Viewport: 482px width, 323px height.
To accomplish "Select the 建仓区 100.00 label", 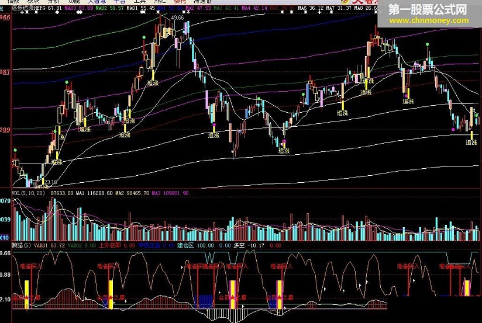I will 195,245.
